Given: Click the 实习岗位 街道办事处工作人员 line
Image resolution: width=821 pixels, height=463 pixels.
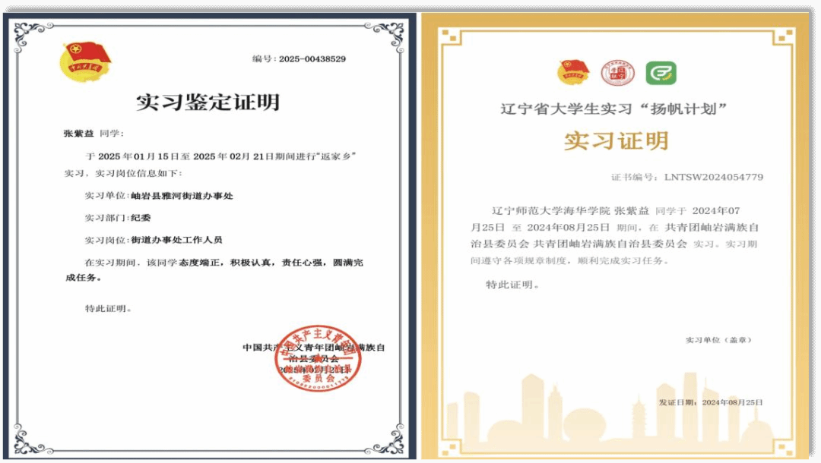Looking at the screenshot, I should point(154,240).
